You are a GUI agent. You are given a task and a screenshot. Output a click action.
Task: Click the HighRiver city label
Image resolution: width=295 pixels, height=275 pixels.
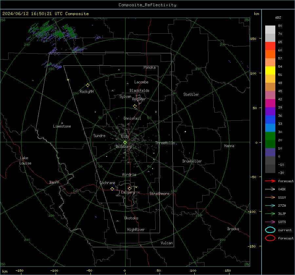[136, 230]
